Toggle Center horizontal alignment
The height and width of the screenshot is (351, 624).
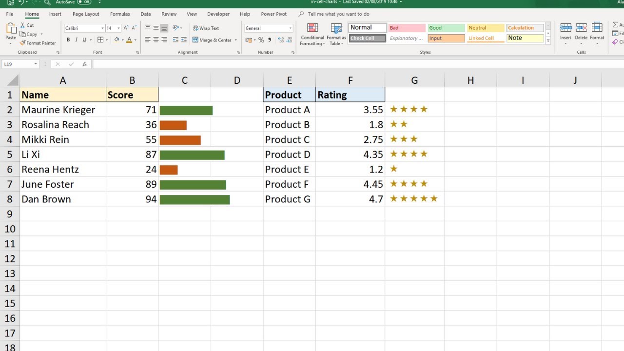click(156, 40)
